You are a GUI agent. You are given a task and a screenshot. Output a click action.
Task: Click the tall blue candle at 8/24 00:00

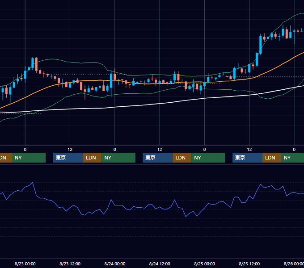(111, 81)
